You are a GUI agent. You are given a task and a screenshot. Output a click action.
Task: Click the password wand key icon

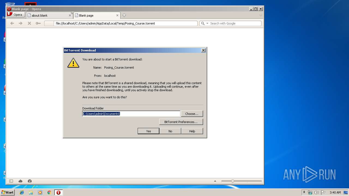click(38, 23)
